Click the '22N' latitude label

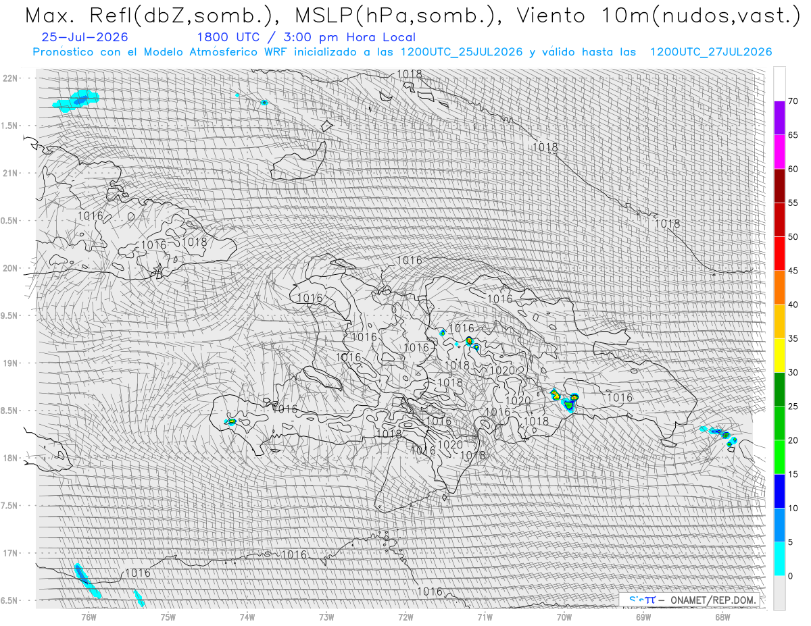pyautogui.click(x=9, y=78)
